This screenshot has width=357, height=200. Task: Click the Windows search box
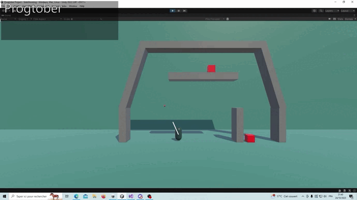click(36, 196)
